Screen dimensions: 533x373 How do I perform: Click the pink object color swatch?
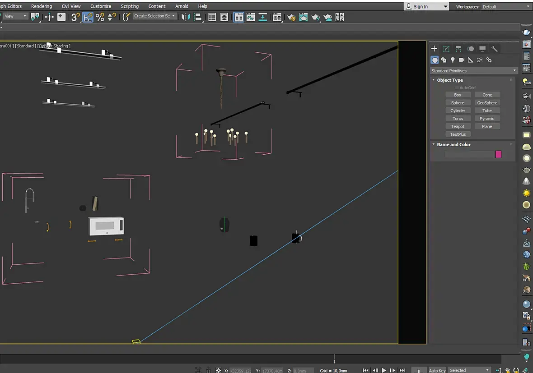tap(498, 154)
